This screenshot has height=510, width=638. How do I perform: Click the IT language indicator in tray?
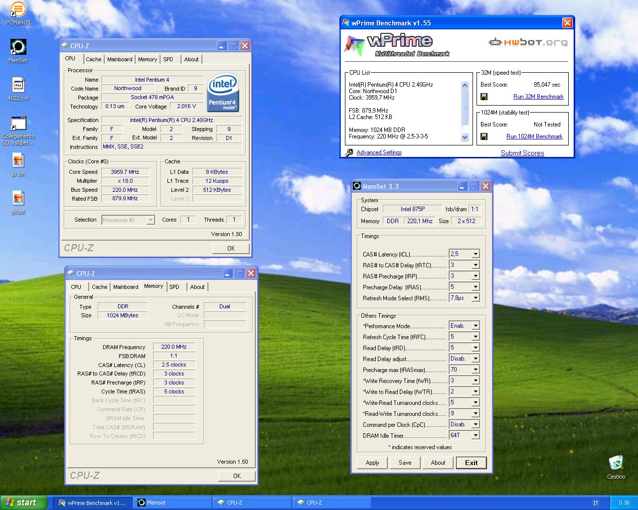click(x=596, y=503)
